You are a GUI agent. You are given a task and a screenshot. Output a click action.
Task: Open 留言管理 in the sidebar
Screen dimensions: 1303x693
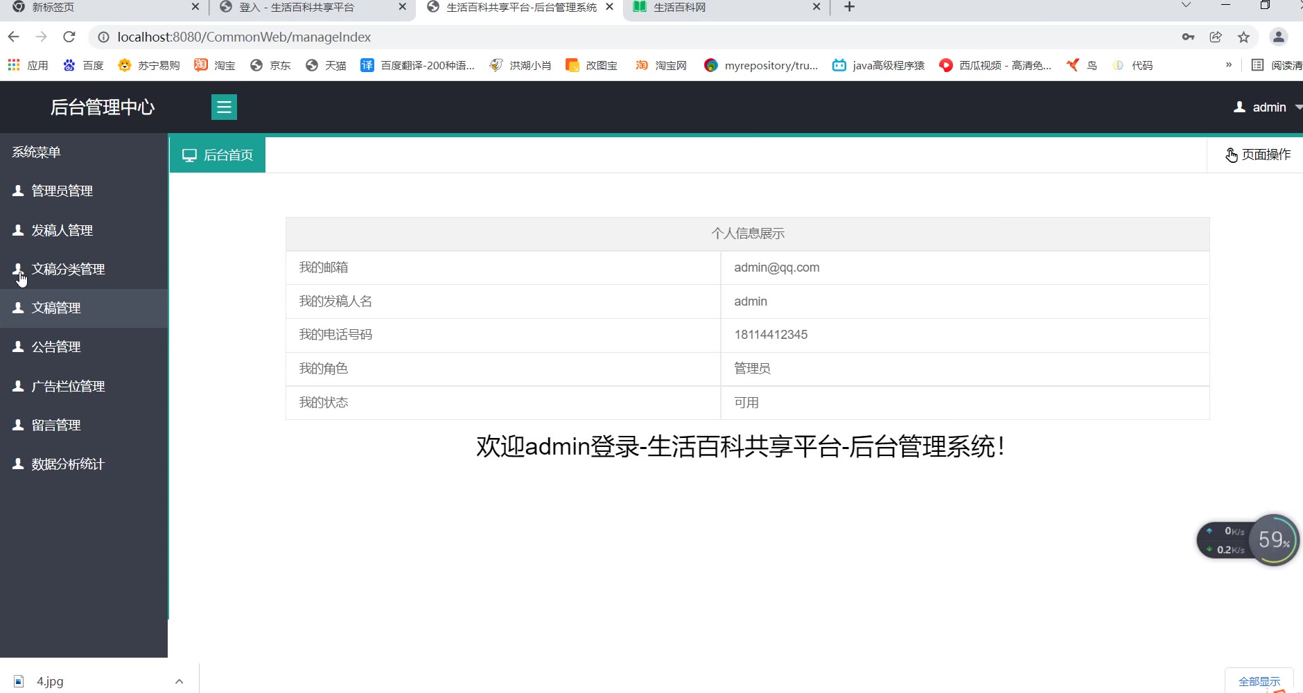click(x=84, y=425)
